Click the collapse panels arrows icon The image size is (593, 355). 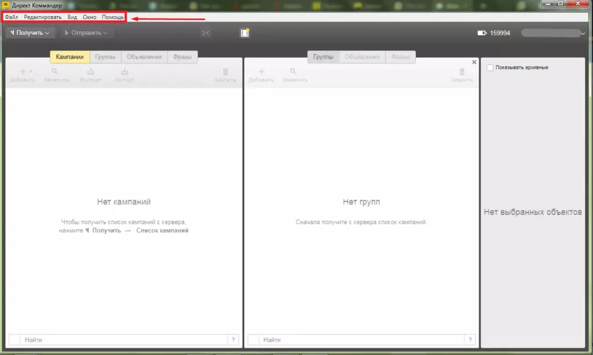point(206,33)
